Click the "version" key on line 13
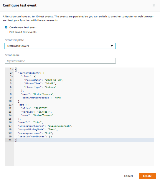This screenshot has width=160, height=181. pyautogui.click(x=28, y=112)
